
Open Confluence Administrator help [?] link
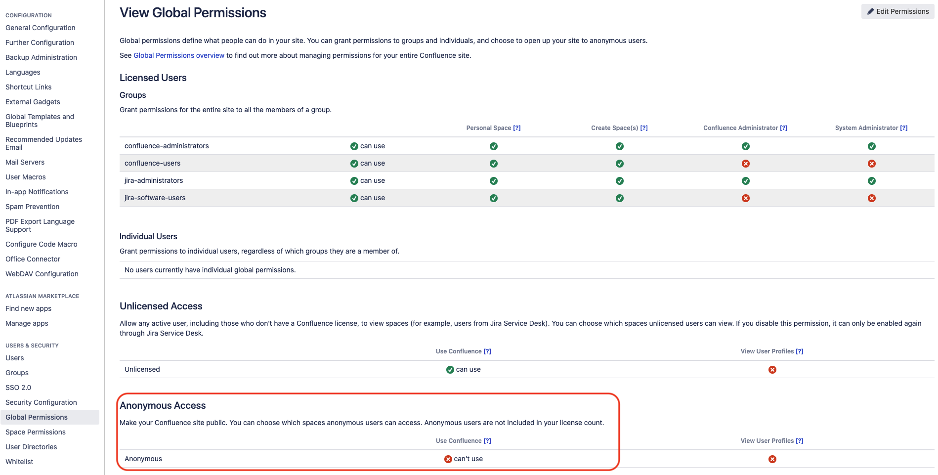coord(784,128)
